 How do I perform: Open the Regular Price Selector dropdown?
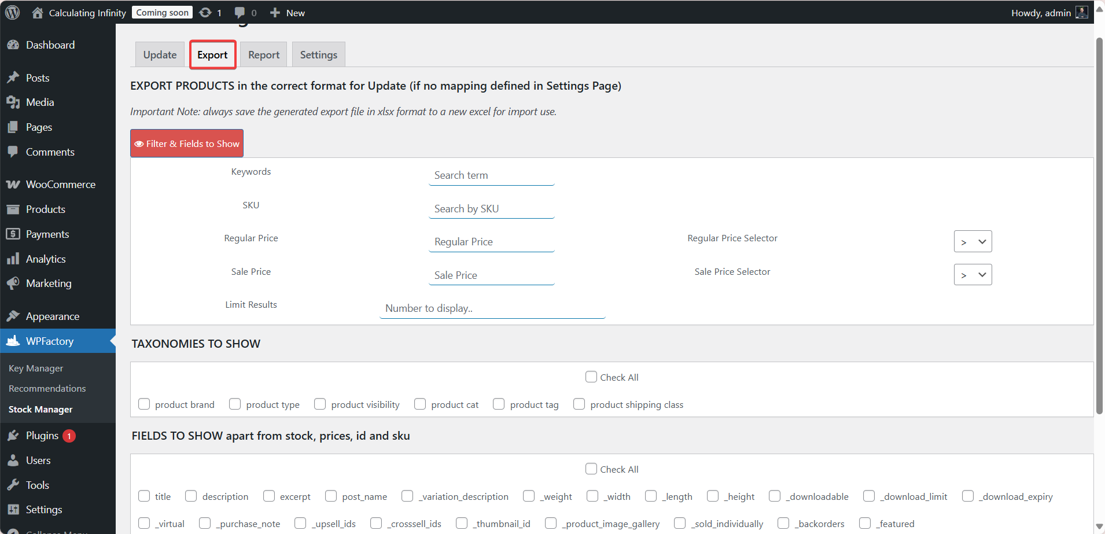[x=973, y=241]
